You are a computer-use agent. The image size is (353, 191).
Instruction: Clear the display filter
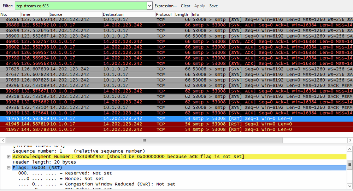[186, 6]
